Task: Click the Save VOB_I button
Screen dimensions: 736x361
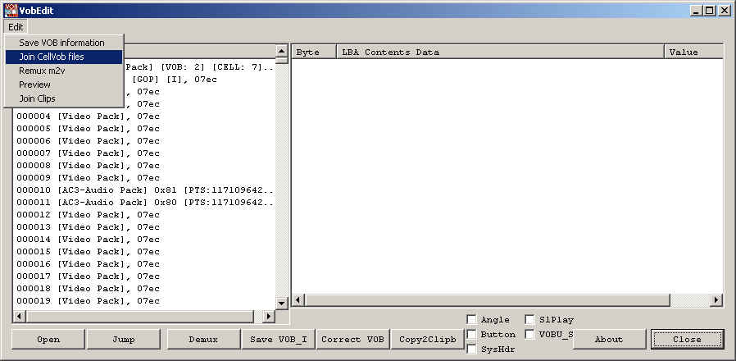Action: coord(279,340)
